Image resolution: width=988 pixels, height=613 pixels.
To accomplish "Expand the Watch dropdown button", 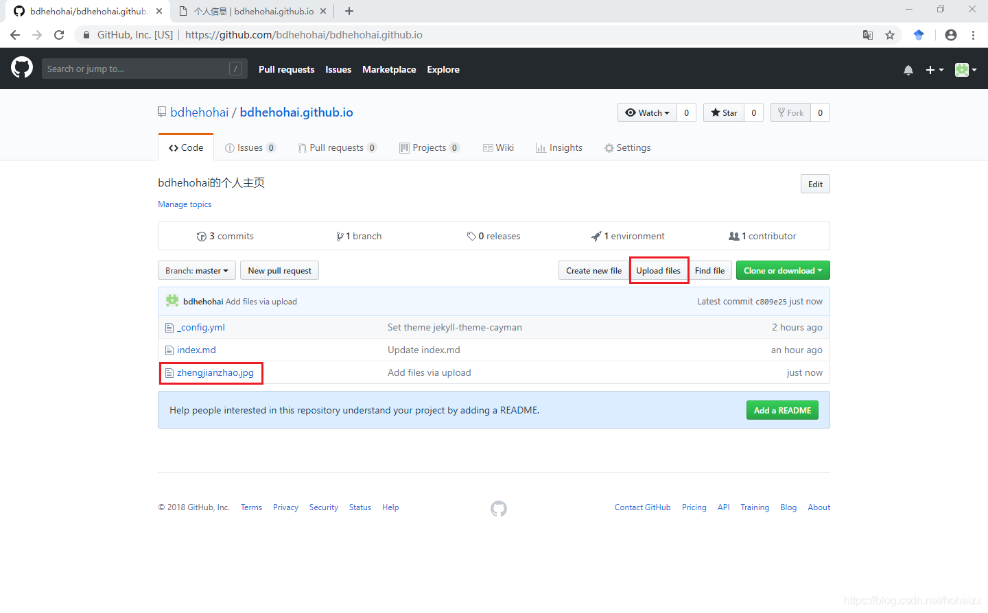I will click(647, 112).
